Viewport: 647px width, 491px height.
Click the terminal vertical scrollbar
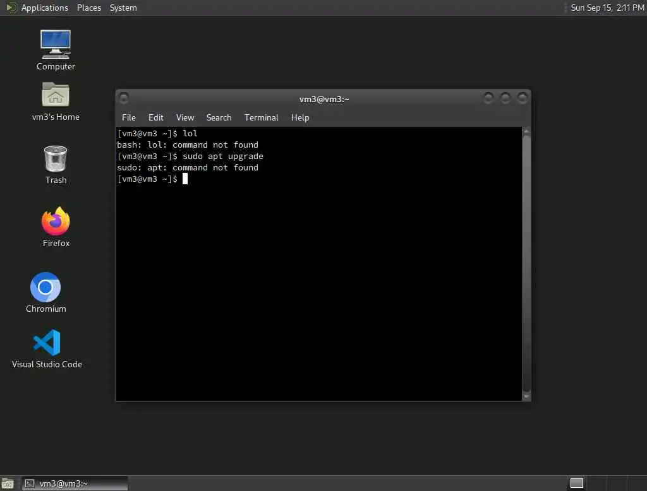pos(526,264)
